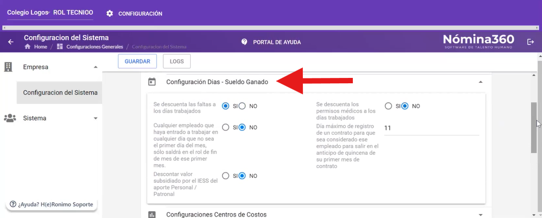The width and height of the screenshot is (542, 218).
Task: Select NO for descuenta permisos médicos
Action: [405, 106]
